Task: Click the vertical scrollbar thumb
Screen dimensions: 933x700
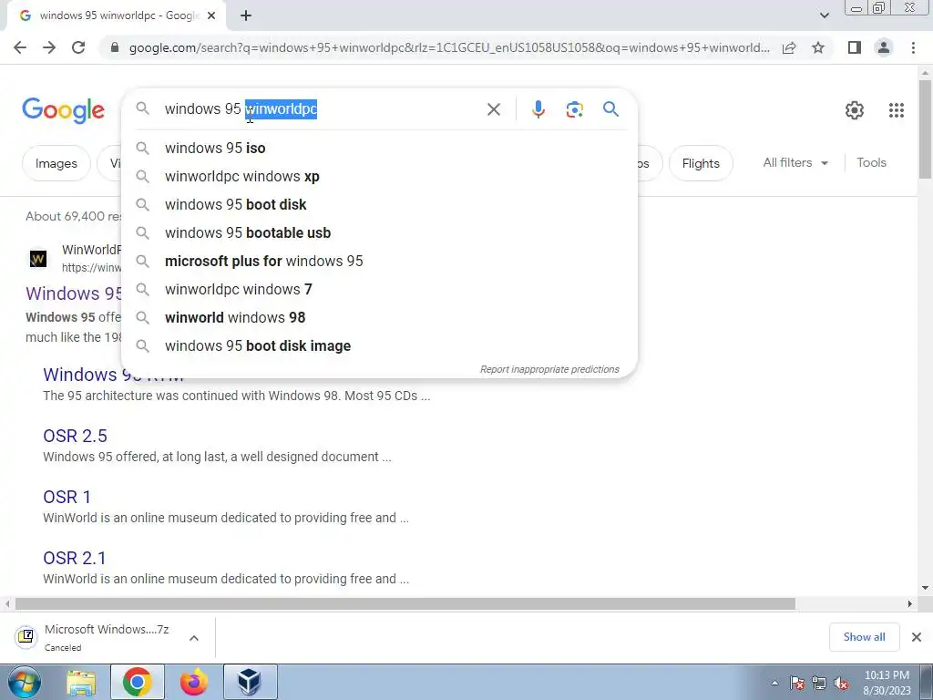Action: [x=925, y=129]
